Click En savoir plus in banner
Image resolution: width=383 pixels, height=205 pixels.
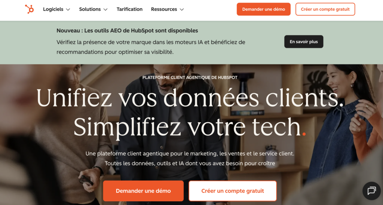click(x=304, y=42)
